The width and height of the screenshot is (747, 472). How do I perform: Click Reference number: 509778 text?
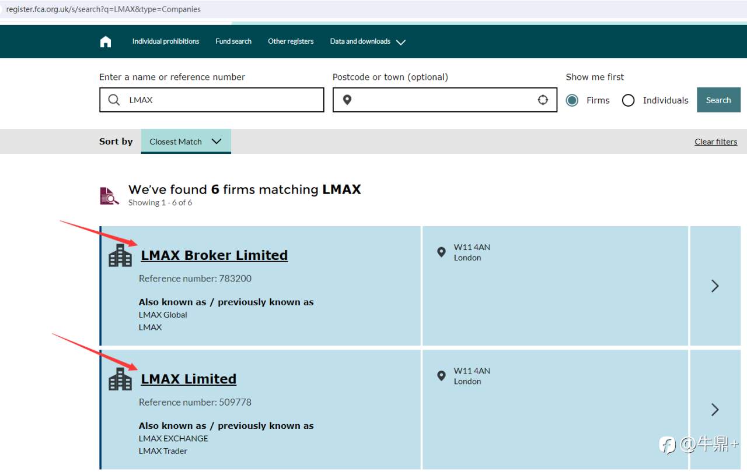tap(195, 402)
